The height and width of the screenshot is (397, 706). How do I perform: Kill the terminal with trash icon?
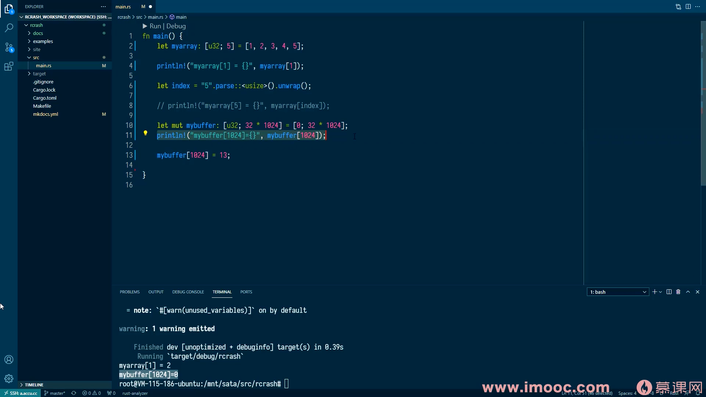678,292
